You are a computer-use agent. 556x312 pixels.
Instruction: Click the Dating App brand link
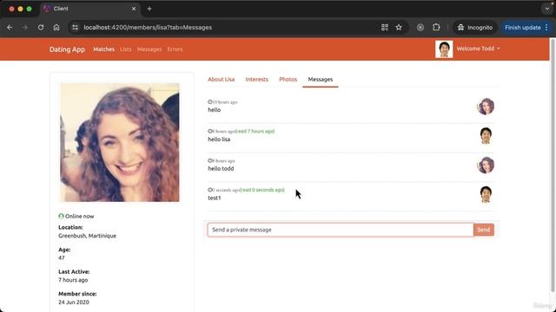point(67,49)
